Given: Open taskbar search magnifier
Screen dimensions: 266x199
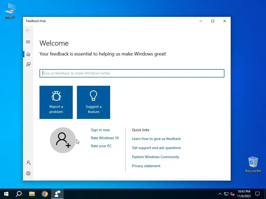Looking at the screenshot, I should pos(19,194).
